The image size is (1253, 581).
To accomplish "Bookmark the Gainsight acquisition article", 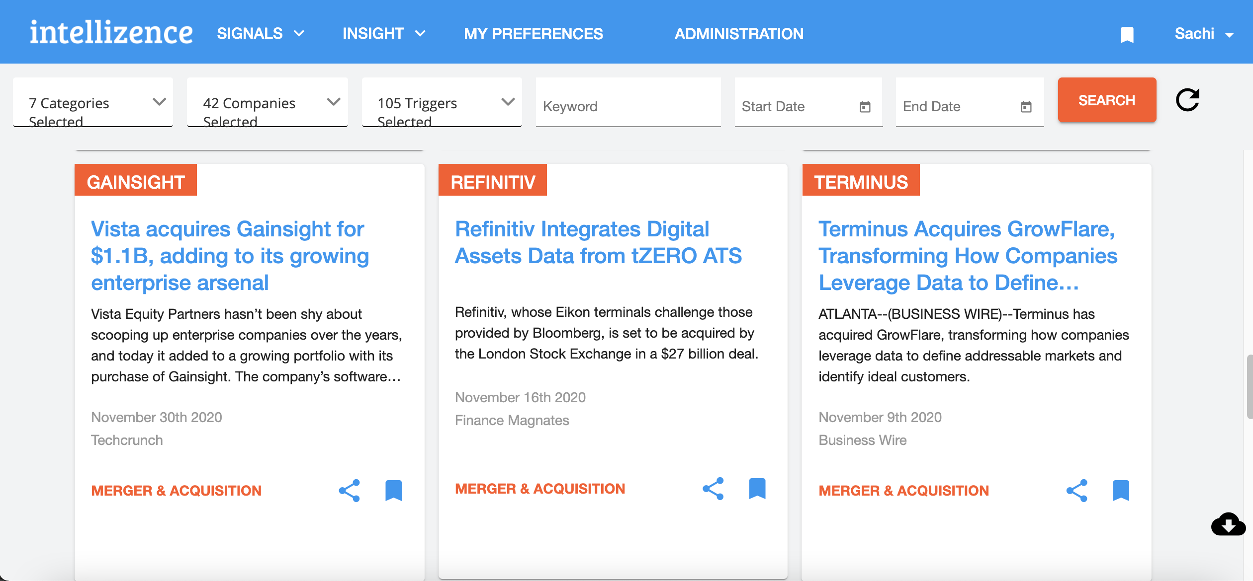I will click(393, 490).
